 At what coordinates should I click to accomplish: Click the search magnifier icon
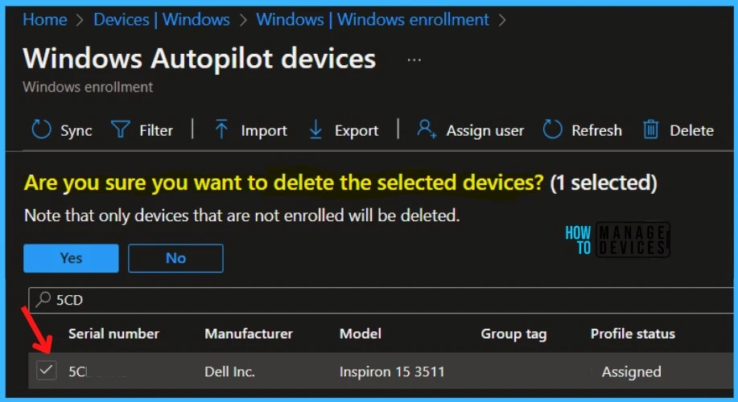tap(43, 299)
